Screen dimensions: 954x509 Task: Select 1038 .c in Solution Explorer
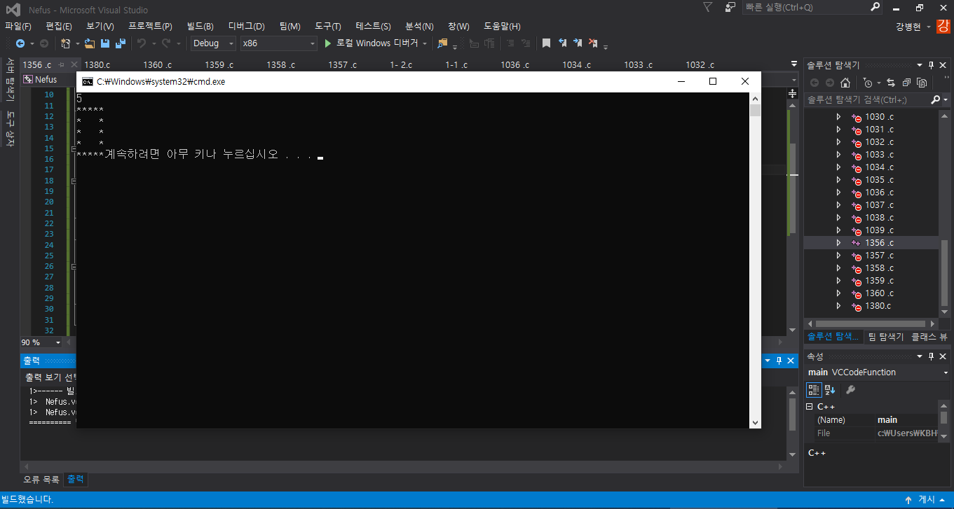(x=879, y=218)
